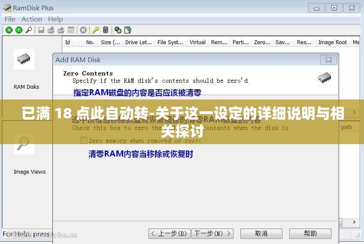Open the Help menu

click(x=55, y=19)
